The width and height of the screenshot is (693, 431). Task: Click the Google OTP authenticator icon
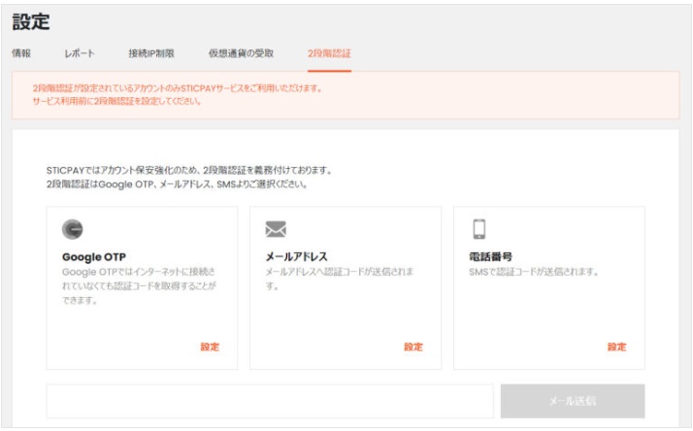(x=73, y=229)
